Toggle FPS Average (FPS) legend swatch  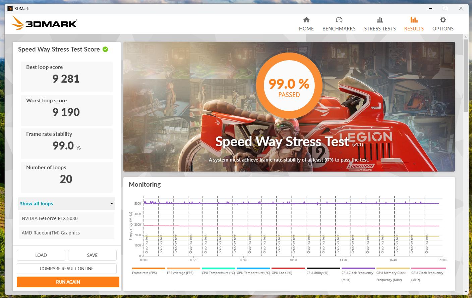pos(183,268)
